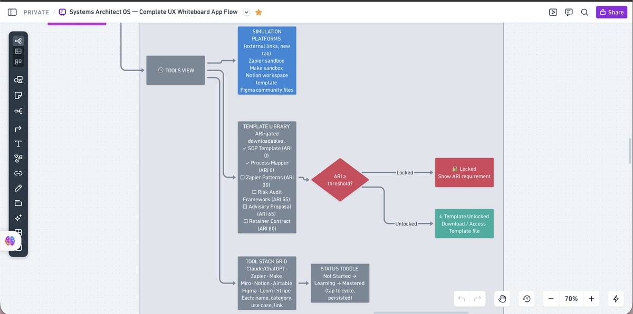Viewport: 633px width, 314px height.
Task: Click the lightning quick actions icon
Action: (616, 299)
